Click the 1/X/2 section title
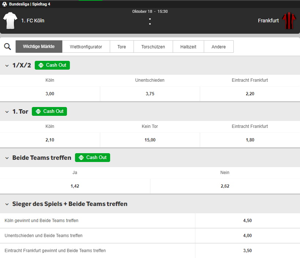The height and width of the screenshot is (258, 300). [22, 65]
